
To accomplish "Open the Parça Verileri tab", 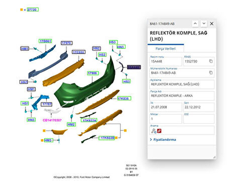I will coord(166,49).
